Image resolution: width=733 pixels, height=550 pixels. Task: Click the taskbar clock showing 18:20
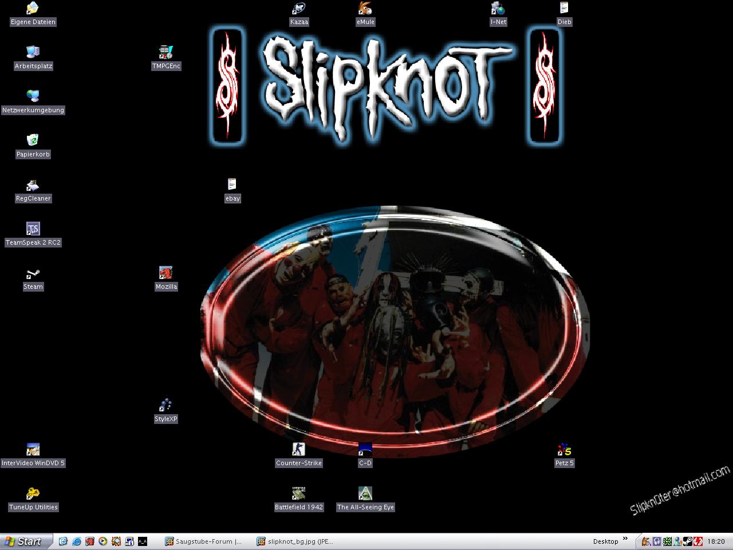pos(716,541)
